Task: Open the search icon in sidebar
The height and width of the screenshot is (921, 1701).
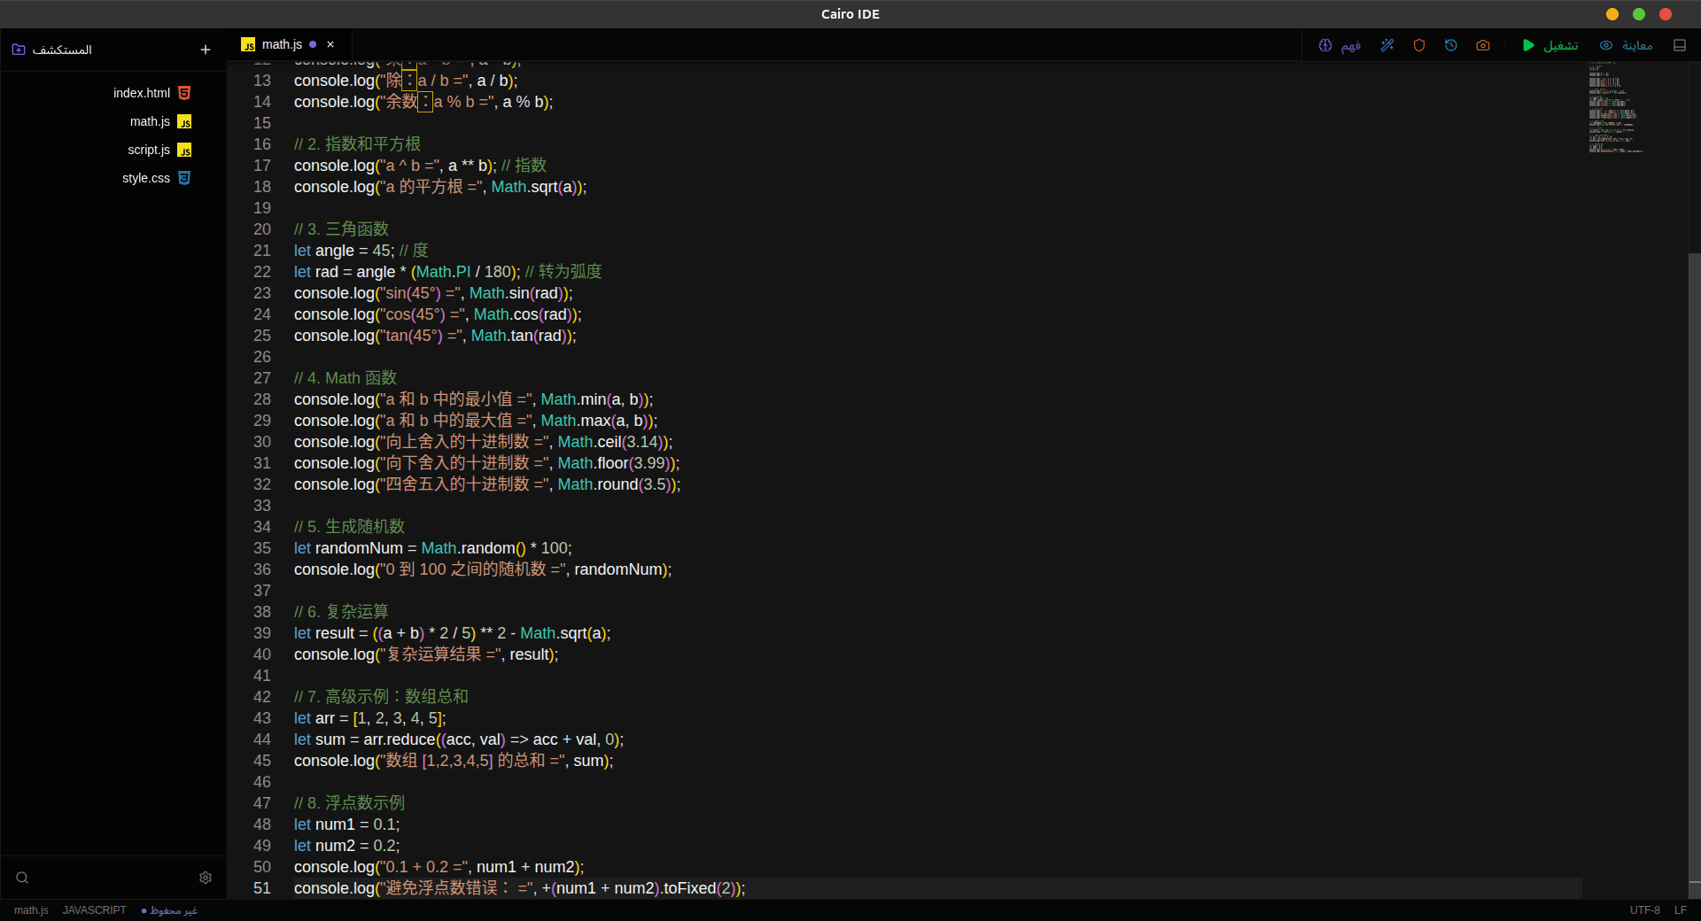Action: click(22, 878)
